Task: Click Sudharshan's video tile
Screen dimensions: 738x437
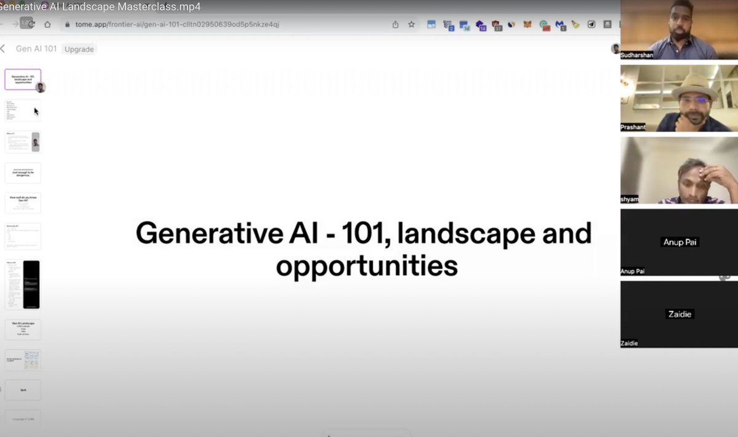Action: coord(679,30)
